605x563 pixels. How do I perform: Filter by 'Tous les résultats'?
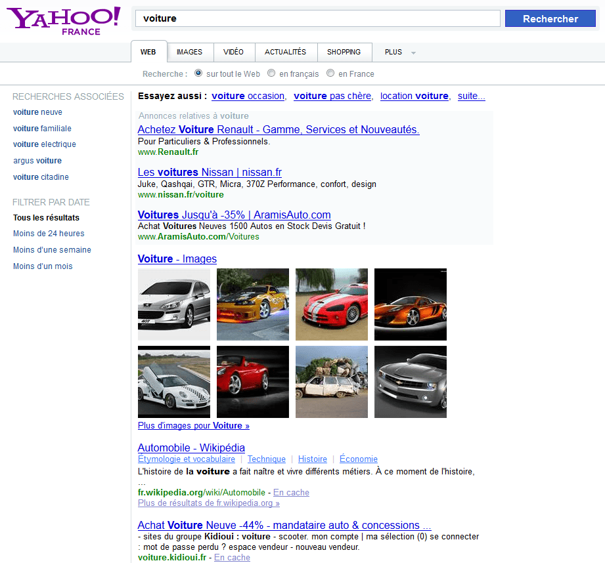(46, 218)
